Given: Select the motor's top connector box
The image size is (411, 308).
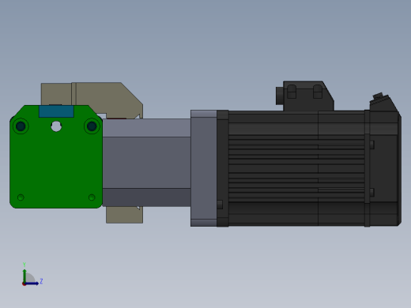Looking at the screenshot, I should (x=308, y=96).
